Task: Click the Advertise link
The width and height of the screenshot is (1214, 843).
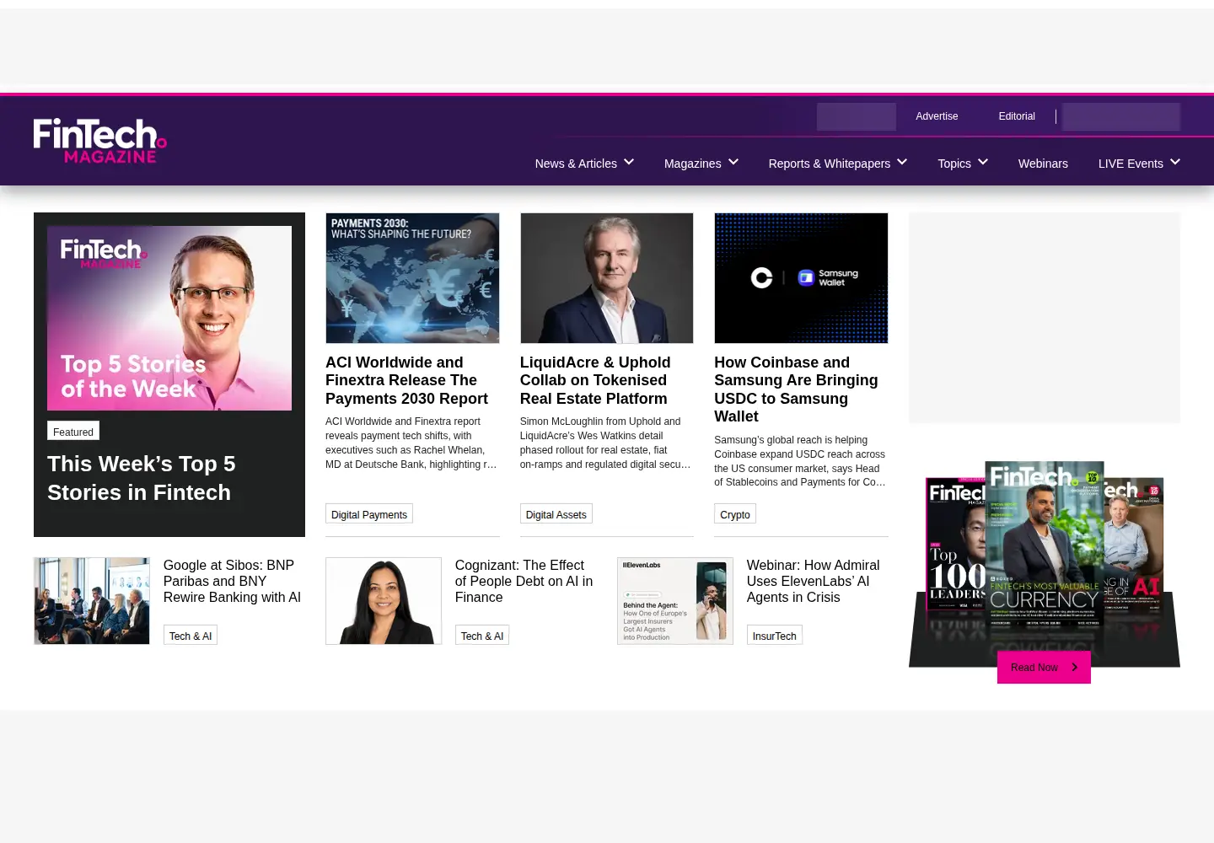Action: [x=937, y=116]
